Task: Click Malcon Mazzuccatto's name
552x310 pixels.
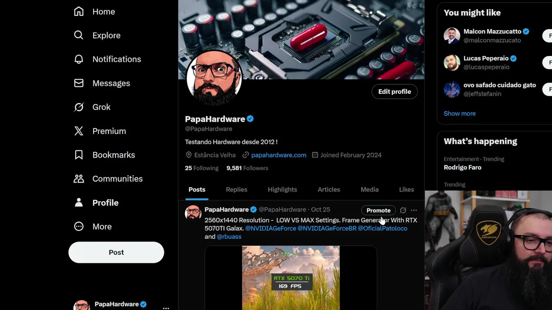Action: coord(492,31)
